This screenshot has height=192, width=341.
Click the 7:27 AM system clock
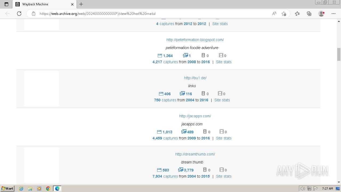tap(327, 189)
